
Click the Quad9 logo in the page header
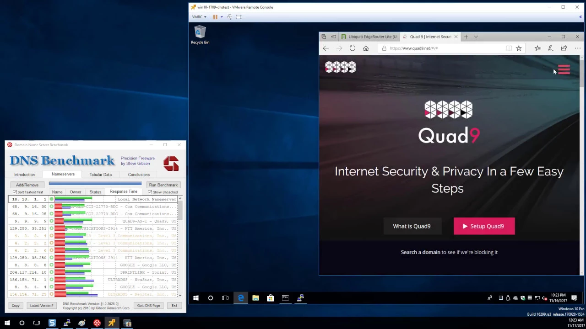[340, 67]
